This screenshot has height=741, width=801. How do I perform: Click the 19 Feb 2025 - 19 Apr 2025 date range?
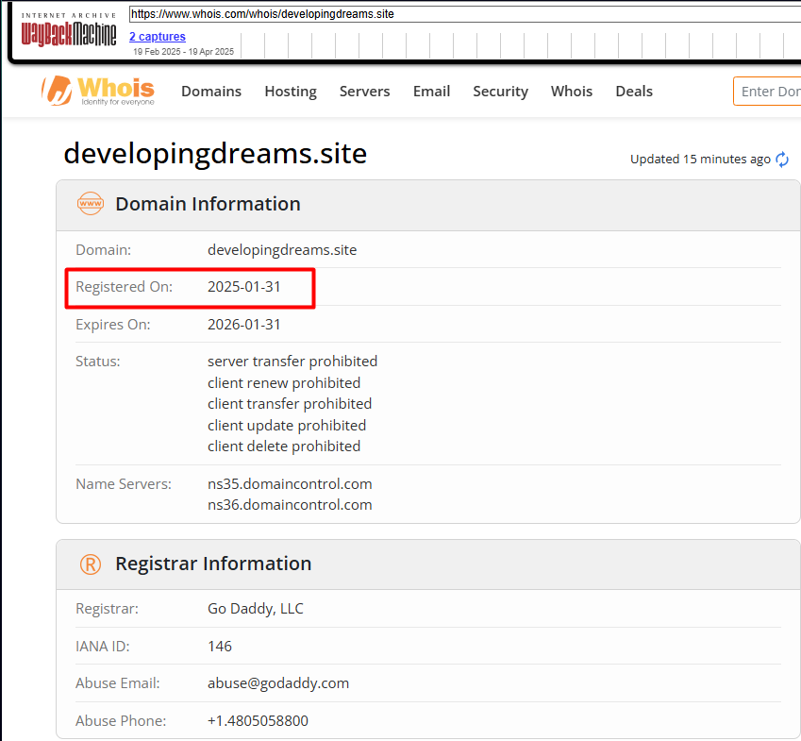183,52
